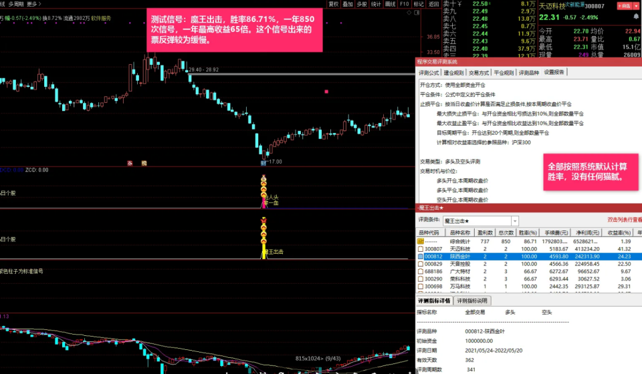
Task: Click the 统计 toolbar button
Action: click(376, 4)
